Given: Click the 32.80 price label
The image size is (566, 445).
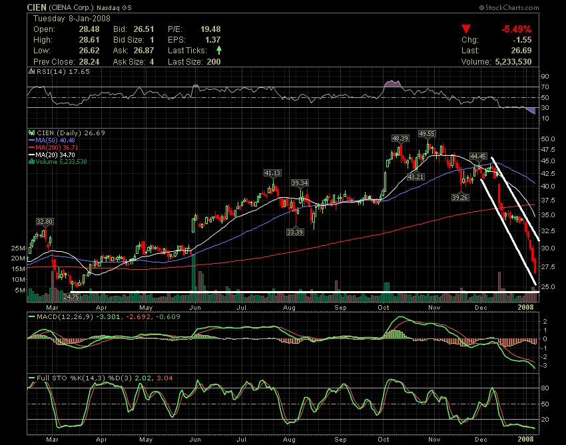Looking at the screenshot, I should click(45, 222).
